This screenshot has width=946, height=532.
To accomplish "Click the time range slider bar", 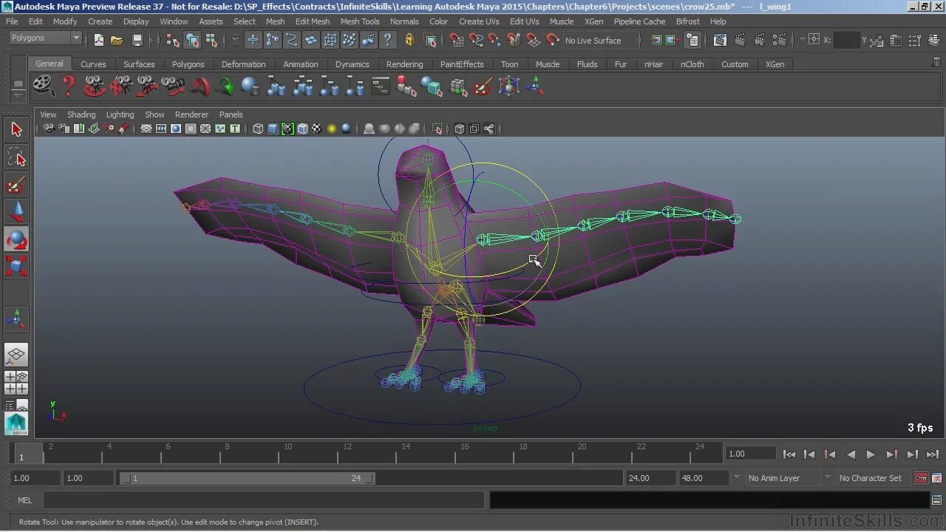I will pos(247,478).
